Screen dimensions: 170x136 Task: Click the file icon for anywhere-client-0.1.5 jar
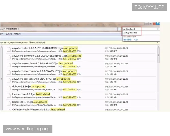[9, 50]
